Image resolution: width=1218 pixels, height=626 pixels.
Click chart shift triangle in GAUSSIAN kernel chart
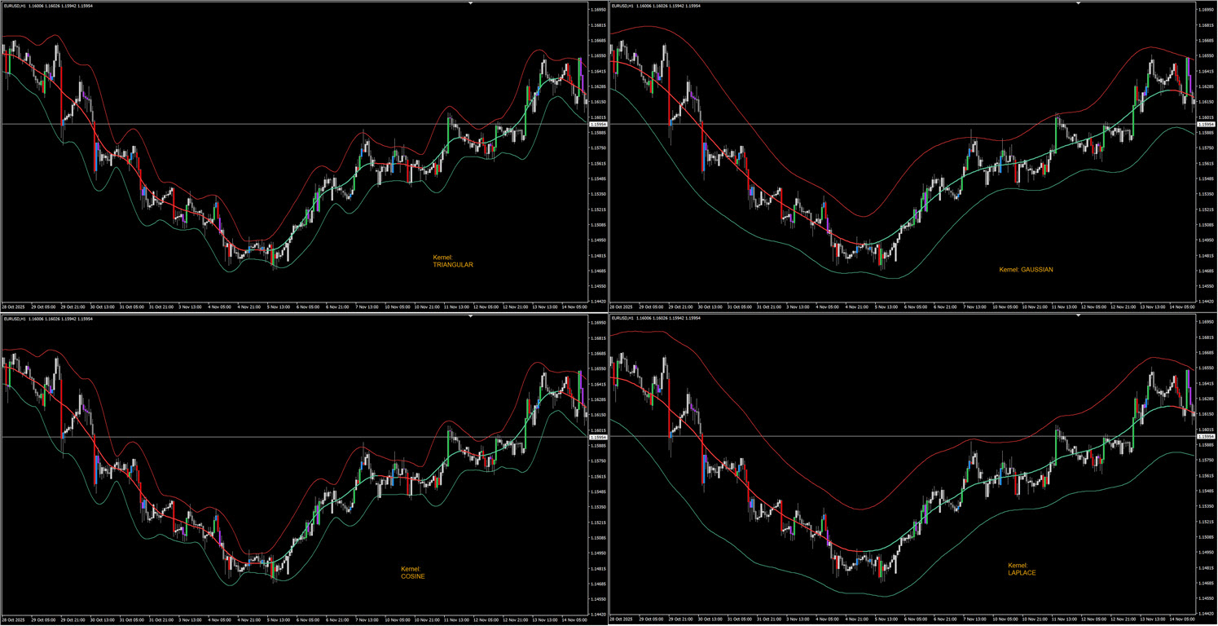click(1079, 3)
